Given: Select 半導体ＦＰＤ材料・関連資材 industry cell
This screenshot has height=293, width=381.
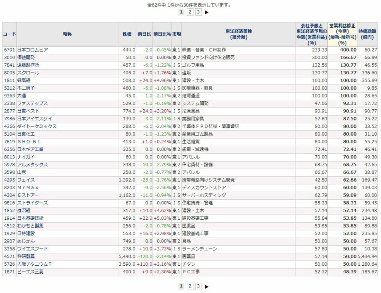Looking at the screenshot, I should pyautogui.click(x=211, y=127).
